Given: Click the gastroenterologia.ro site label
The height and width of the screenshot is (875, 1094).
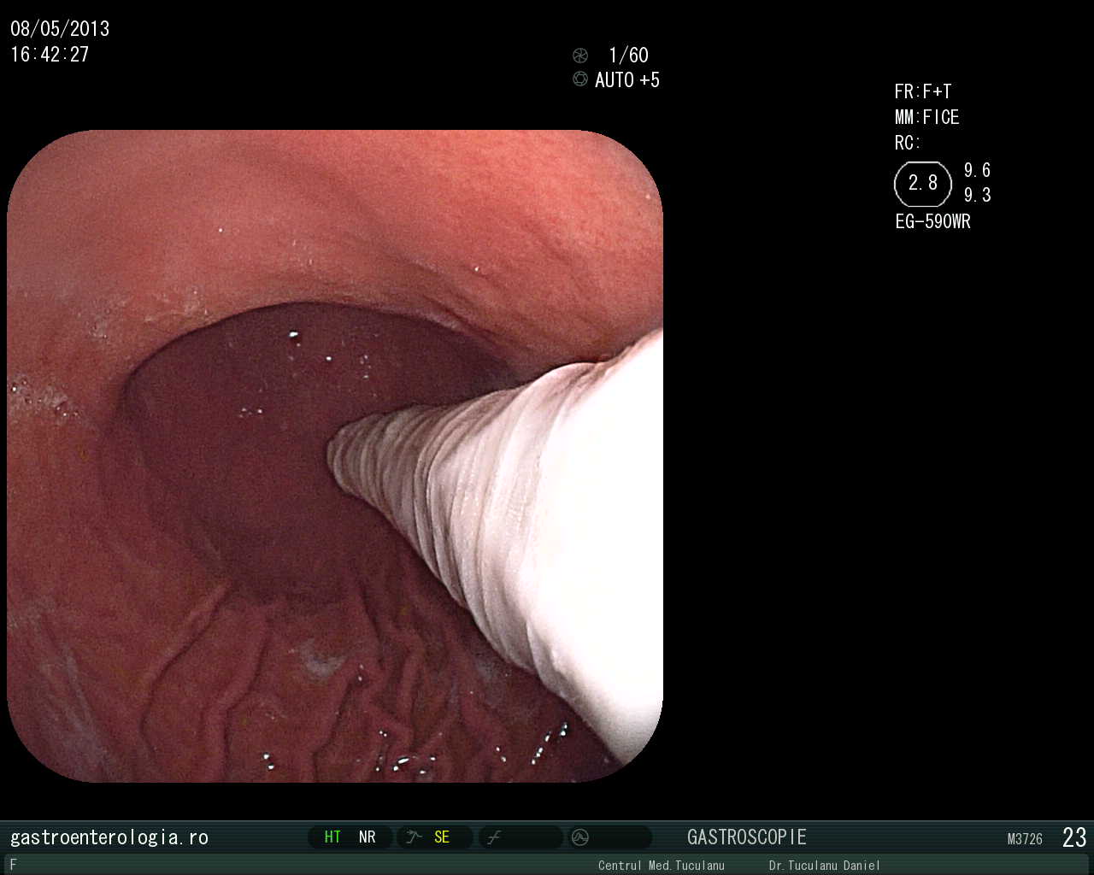Looking at the screenshot, I should pos(109,837).
